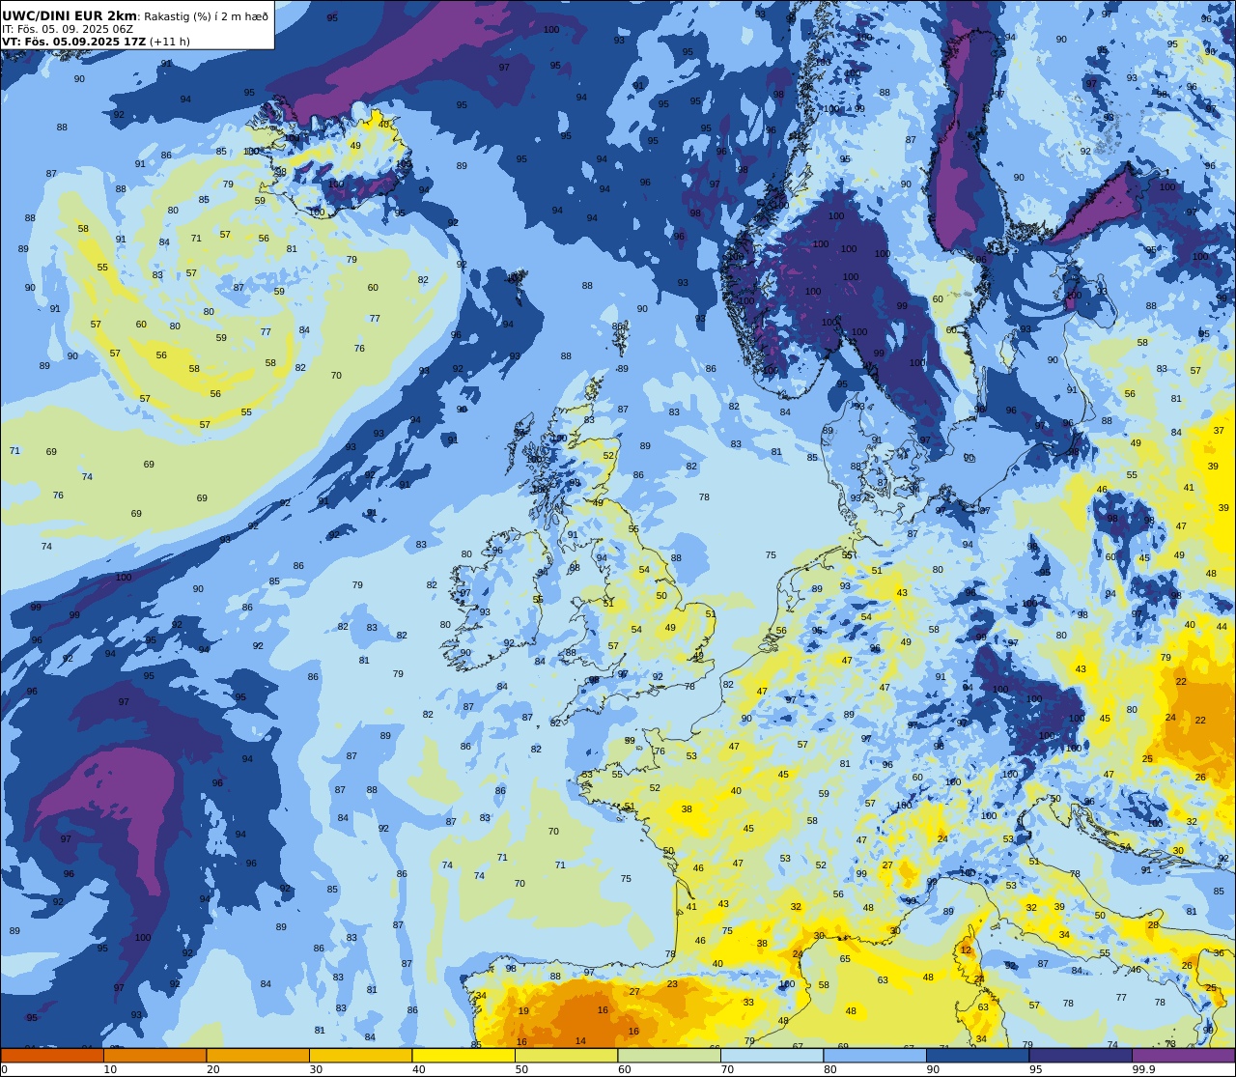
Task: Click the legend tick label '40'
Action: click(x=419, y=1069)
